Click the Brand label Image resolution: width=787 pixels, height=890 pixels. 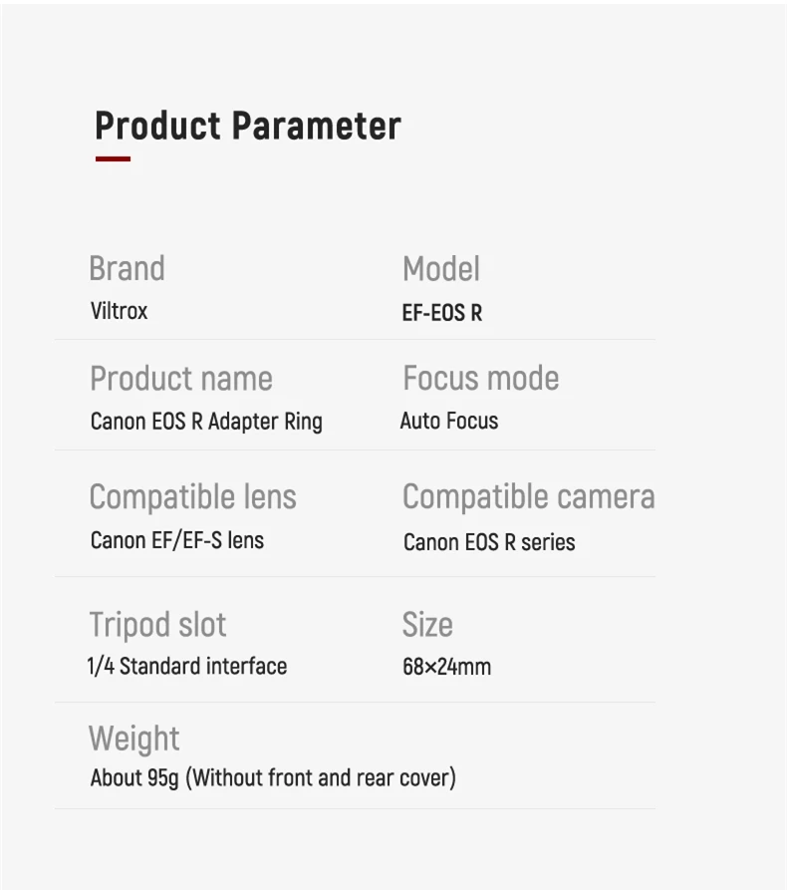pos(127,268)
